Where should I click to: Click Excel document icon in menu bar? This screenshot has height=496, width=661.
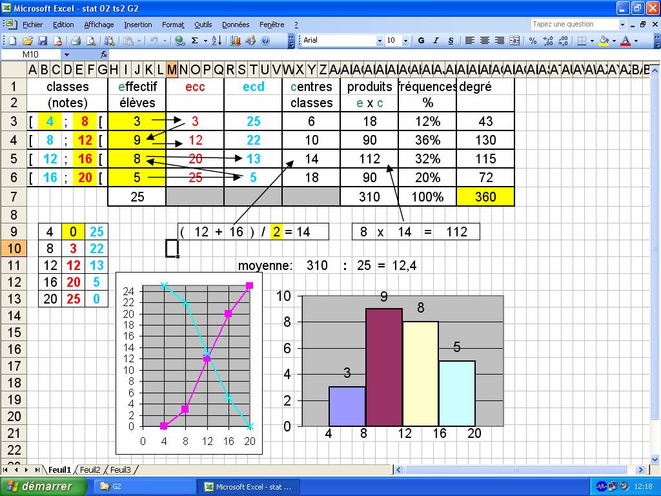click(12, 24)
